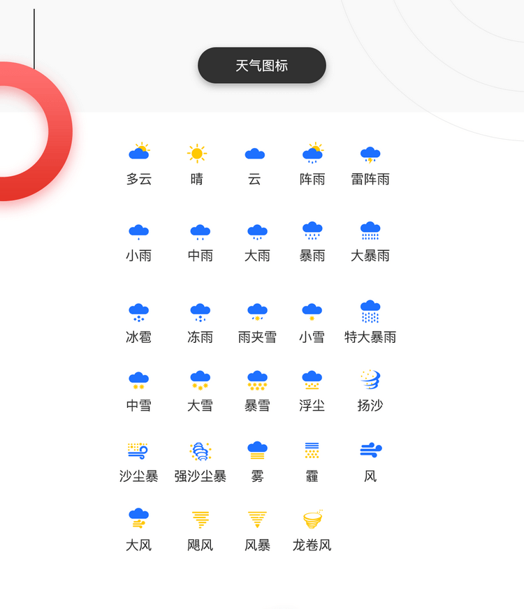Click the 雾 text label
The height and width of the screenshot is (609, 524).
(258, 476)
